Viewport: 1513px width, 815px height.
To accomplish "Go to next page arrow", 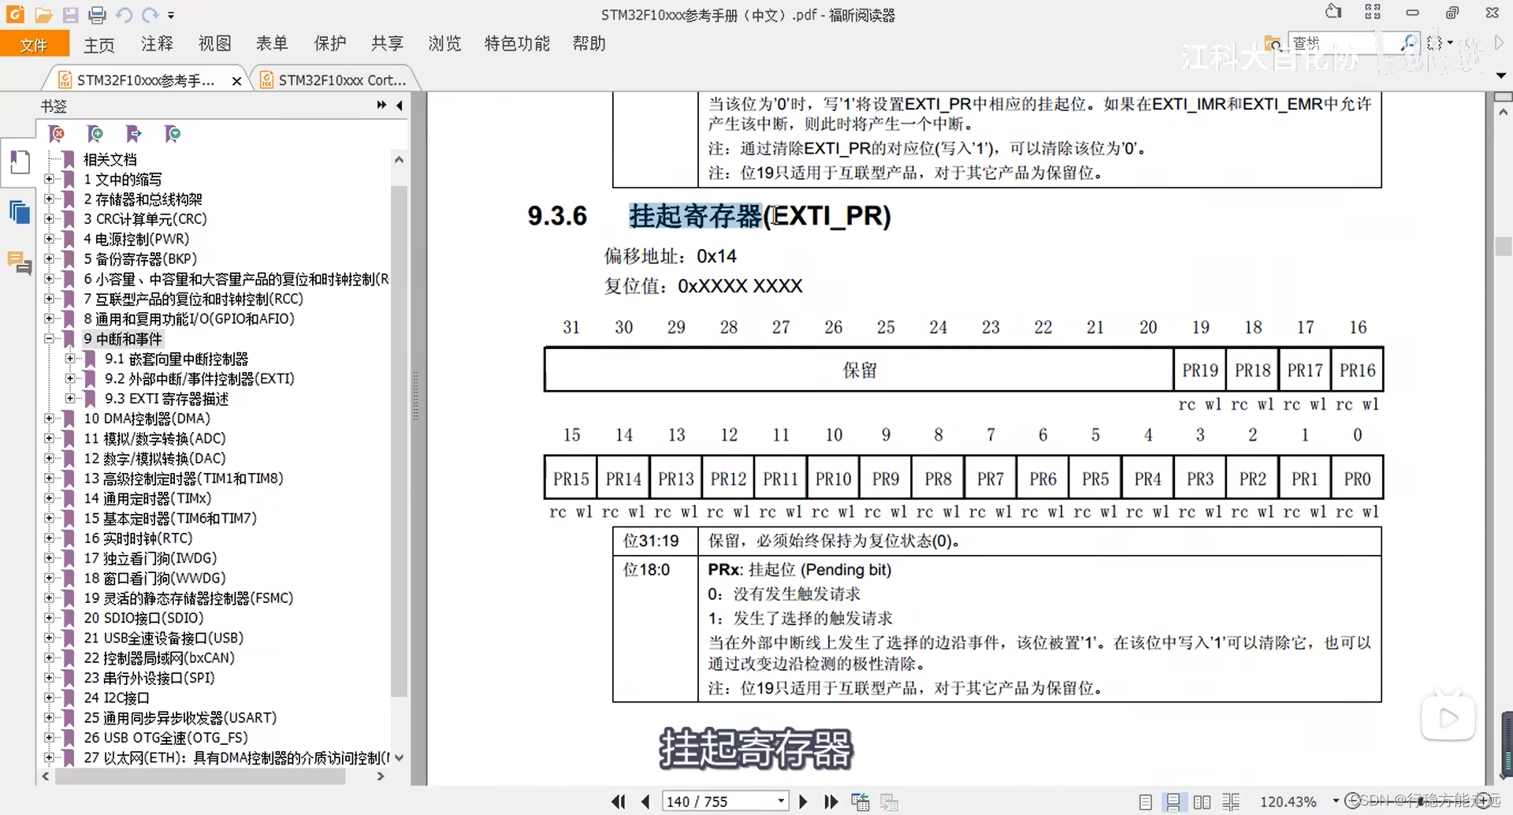I will point(803,802).
